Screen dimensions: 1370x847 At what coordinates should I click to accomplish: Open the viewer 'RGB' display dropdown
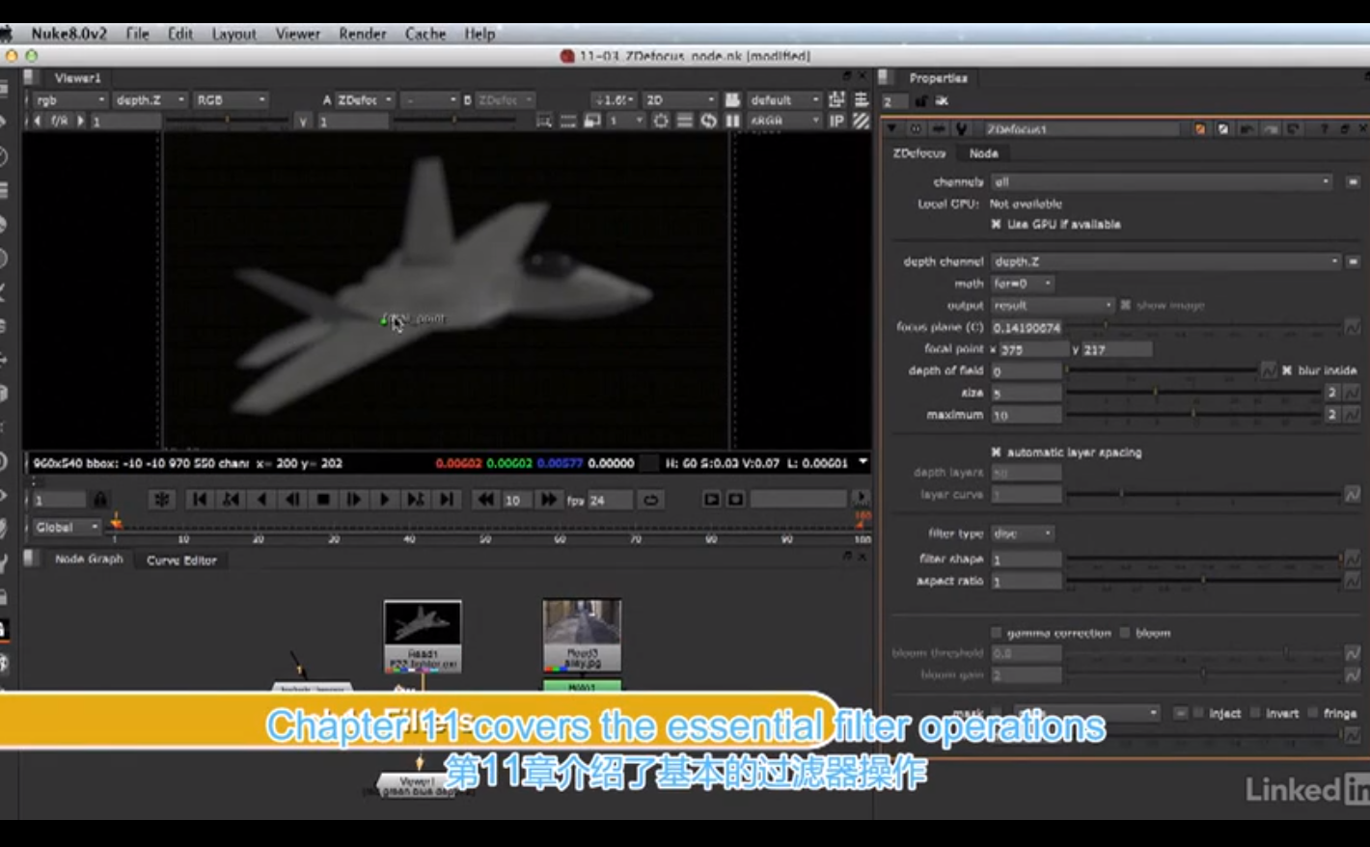[x=230, y=99]
